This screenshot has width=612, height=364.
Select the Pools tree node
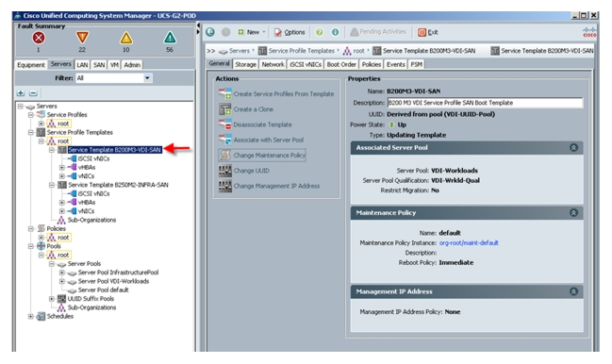click(x=54, y=246)
